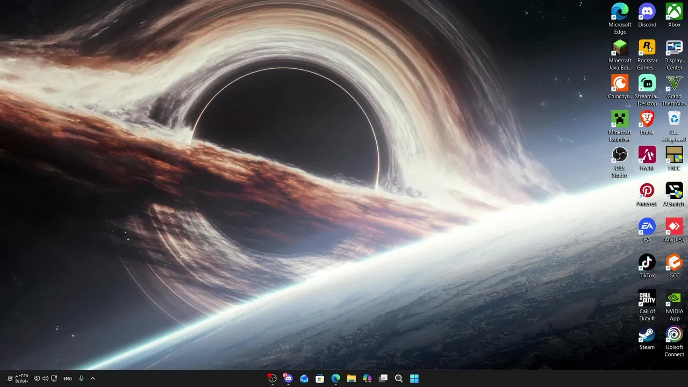Open the taskbar clock and calendar
The width and height of the screenshot is (688, 387).
tap(22, 378)
